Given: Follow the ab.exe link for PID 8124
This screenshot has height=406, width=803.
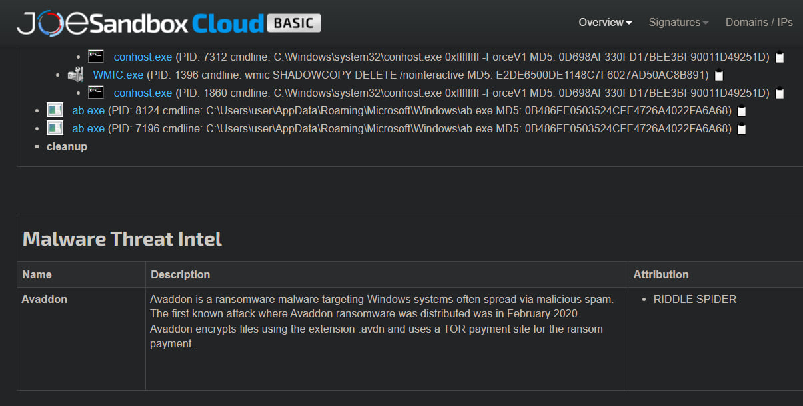Looking at the screenshot, I should 88,110.
